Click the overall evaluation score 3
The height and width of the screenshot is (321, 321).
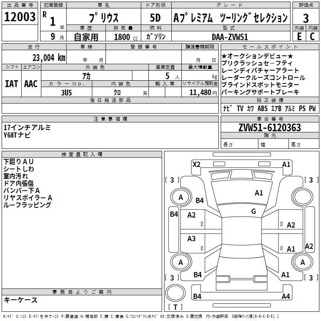tap(306, 18)
